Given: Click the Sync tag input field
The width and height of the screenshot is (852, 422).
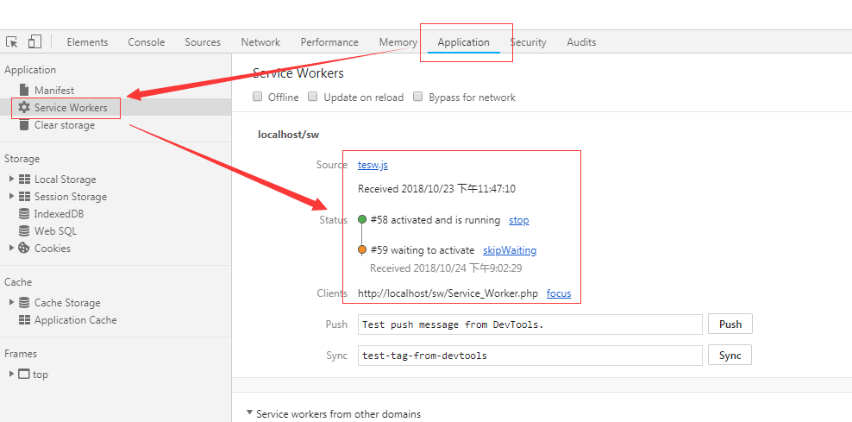Looking at the screenshot, I should 530,356.
